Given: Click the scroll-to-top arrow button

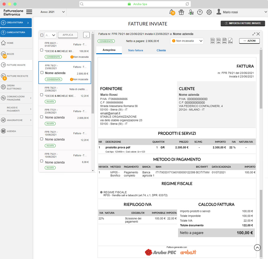Looking at the screenshot, I should (257, 247).
